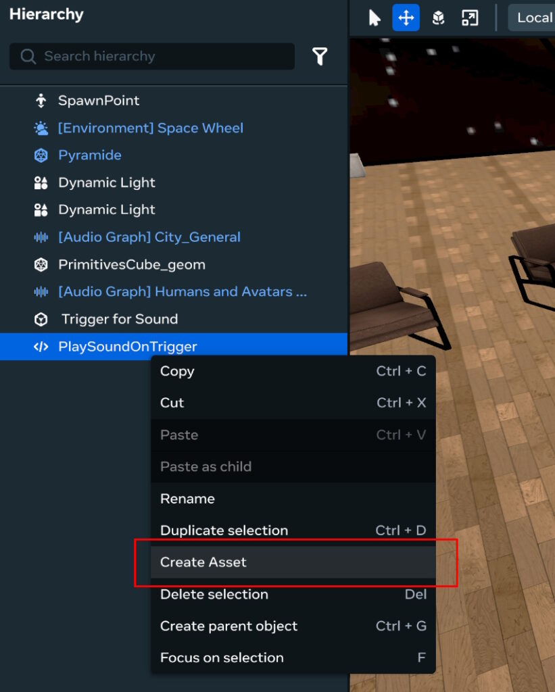Click the SpawnPoint icon in the hierarchy
Screen dimensions: 555x692
pos(41,100)
